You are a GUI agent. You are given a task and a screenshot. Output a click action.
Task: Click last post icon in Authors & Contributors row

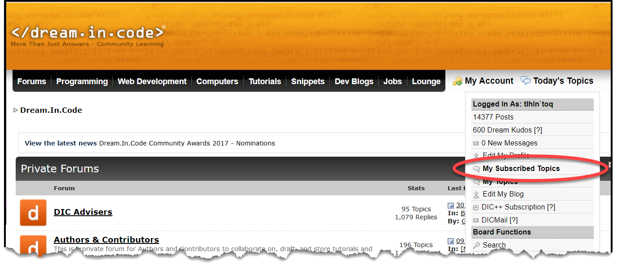pyautogui.click(x=451, y=241)
